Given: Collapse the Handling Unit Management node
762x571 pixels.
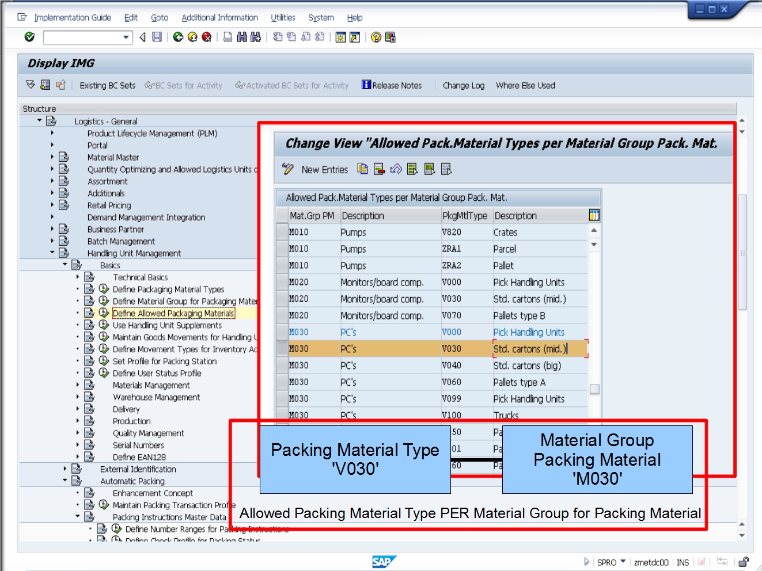Looking at the screenshot, I should pyautogui.click(x=52, y=253).
